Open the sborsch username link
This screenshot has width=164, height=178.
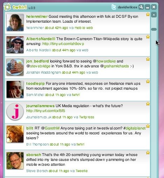pos(34,155)
